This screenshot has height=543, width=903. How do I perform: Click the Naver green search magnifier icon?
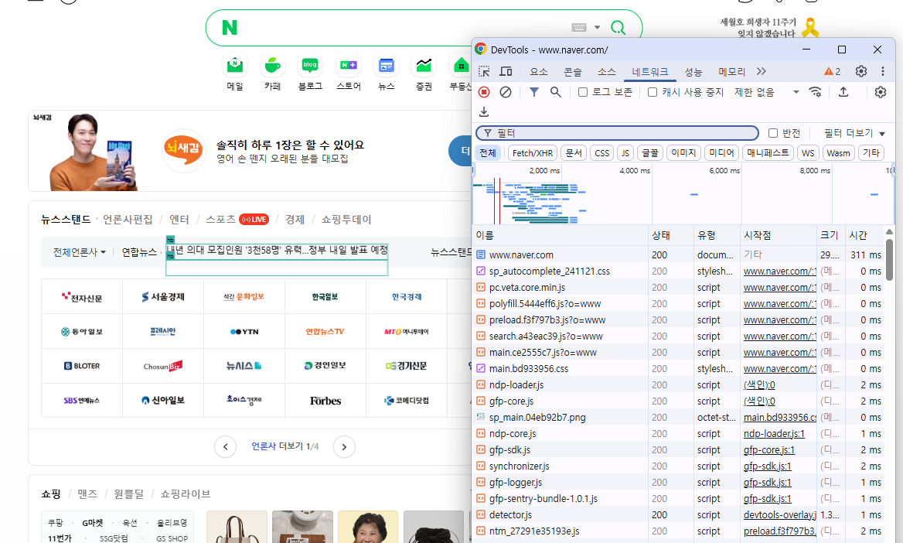coord(618,27)
